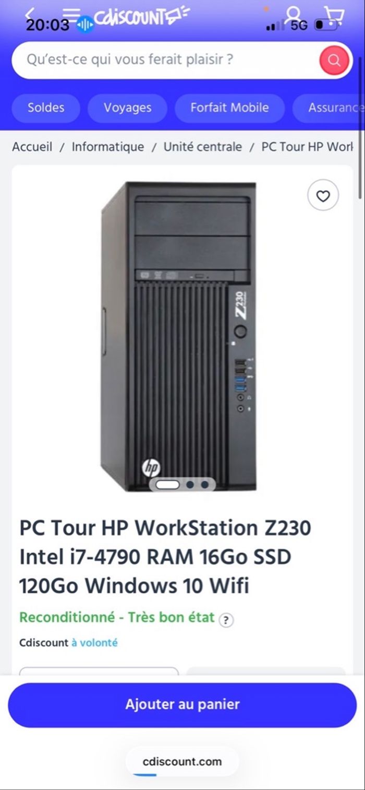Open the "à volonté" link
Viewport: 365px width, 790px height.
94,643
